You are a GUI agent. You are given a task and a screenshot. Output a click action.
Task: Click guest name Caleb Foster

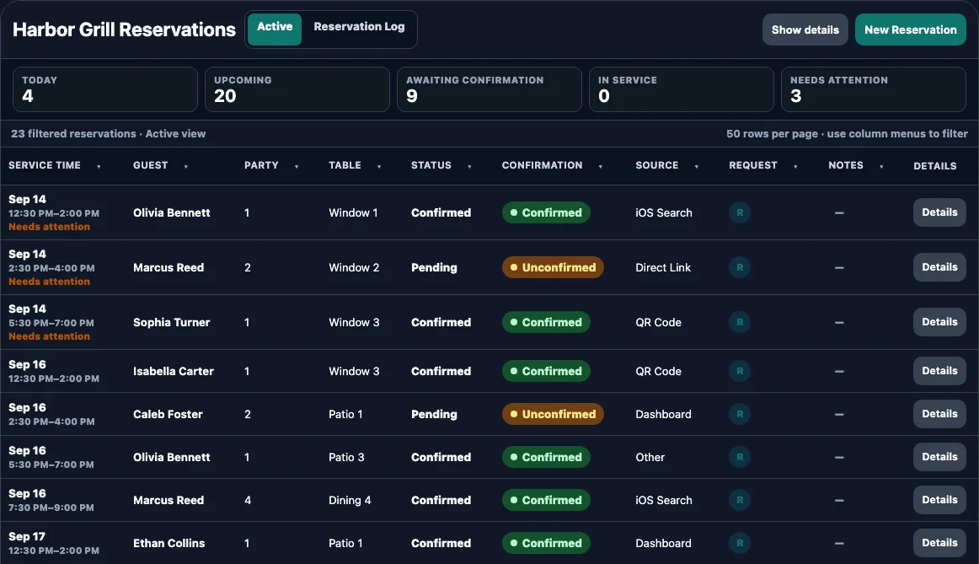pos(168,414)
